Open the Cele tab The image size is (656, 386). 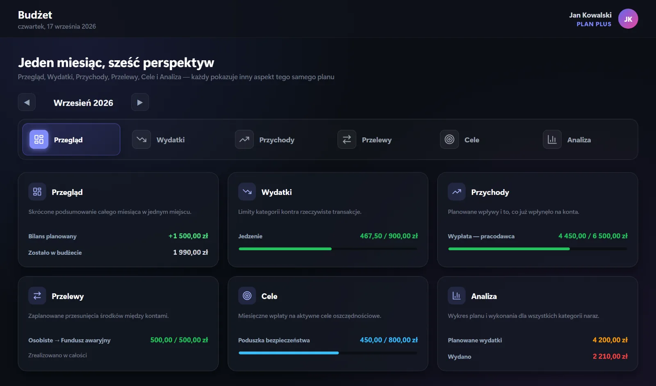pos(482,139)
